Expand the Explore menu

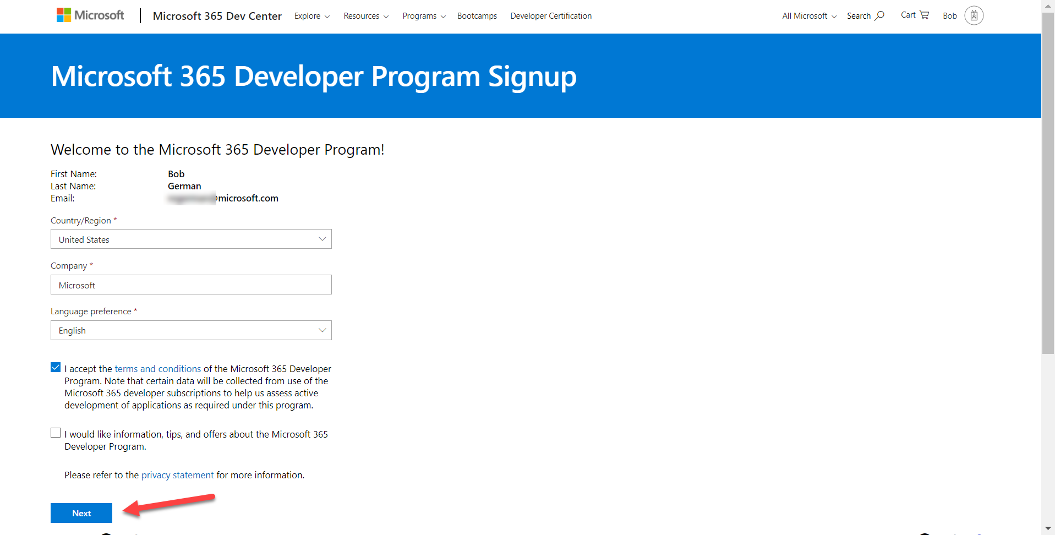click(312, 16)
